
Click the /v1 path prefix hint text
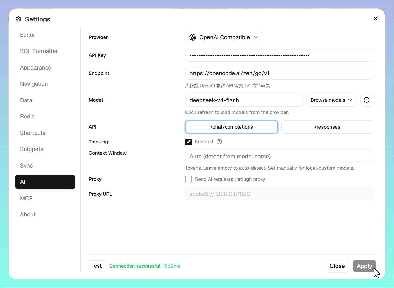228,86
